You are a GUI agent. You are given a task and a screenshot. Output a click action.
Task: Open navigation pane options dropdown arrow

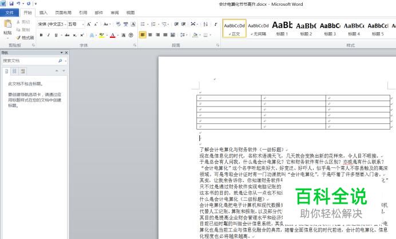pyautogui.click(x=61, y=53)
